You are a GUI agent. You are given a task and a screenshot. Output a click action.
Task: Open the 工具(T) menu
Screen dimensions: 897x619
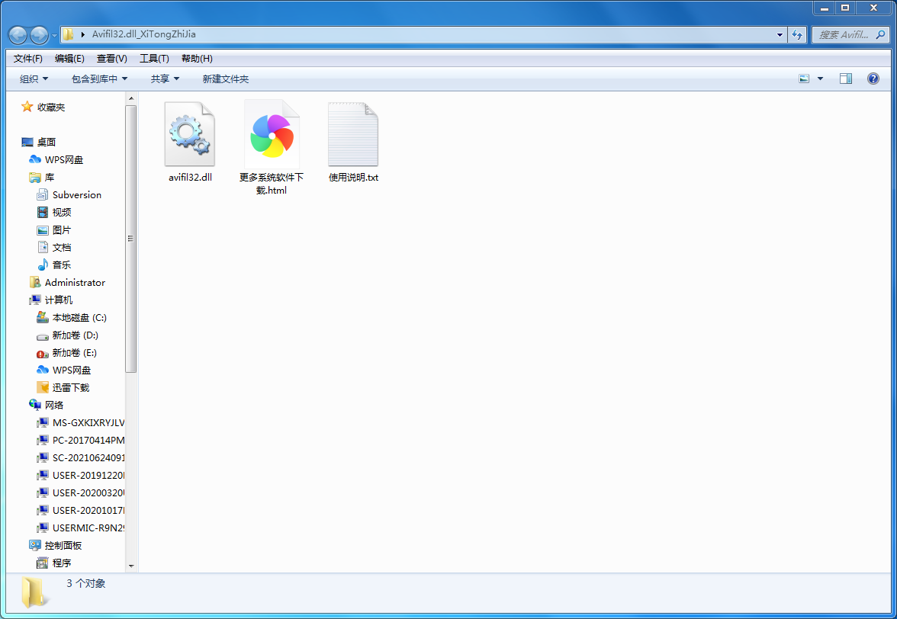coord(154,58)
